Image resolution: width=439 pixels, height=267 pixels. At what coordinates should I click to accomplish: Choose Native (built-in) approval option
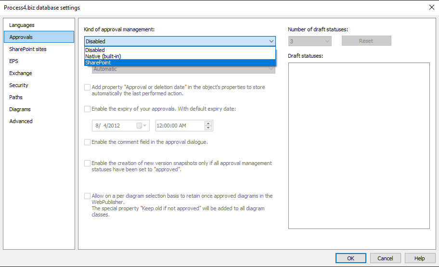[180, 56]
